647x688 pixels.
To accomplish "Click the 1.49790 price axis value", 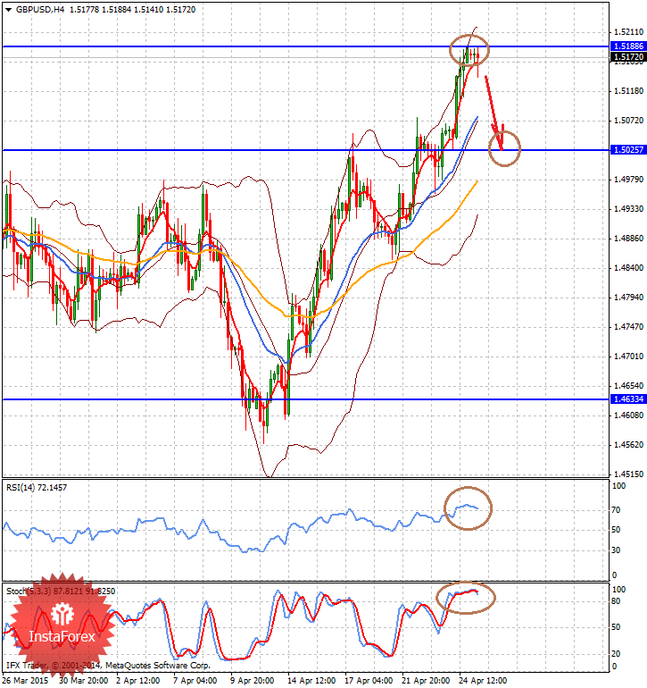I will [x=628, y=179].
